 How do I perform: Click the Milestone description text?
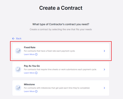(57, 88)
